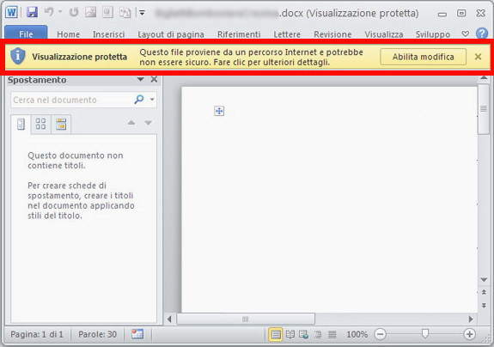Click the zoom slider handle
Screen dimensions: 494x347
(x=425, y=333)
